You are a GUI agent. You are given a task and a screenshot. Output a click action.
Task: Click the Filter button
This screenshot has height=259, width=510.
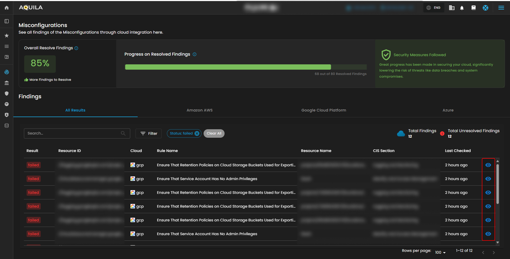tap(149, 133)
